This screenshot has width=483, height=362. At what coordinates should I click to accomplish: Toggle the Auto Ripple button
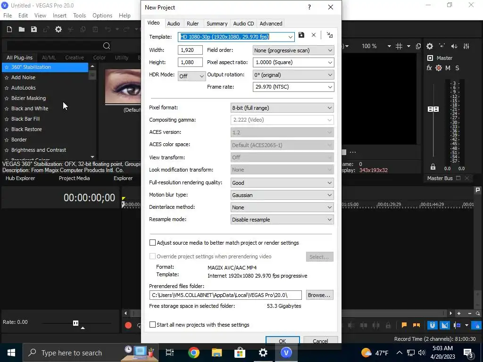457,325
